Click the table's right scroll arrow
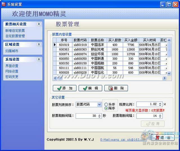This screenshot has width=180, height=151. point(164,78)
